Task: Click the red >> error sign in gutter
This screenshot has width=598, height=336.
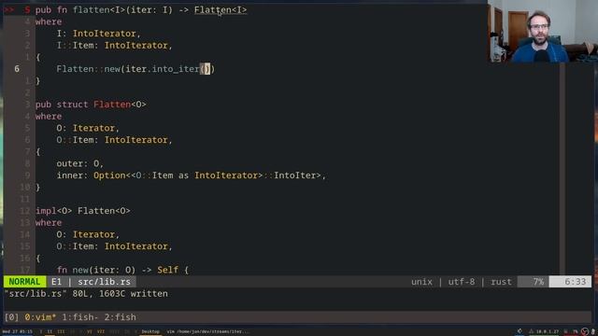Action: 9,10
